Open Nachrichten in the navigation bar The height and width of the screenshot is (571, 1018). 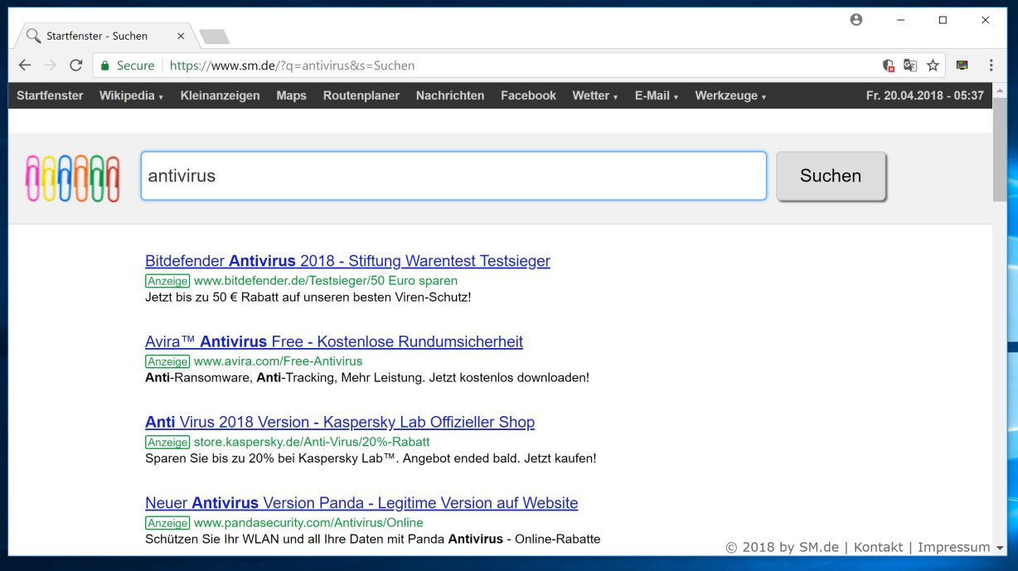point(450,95)
